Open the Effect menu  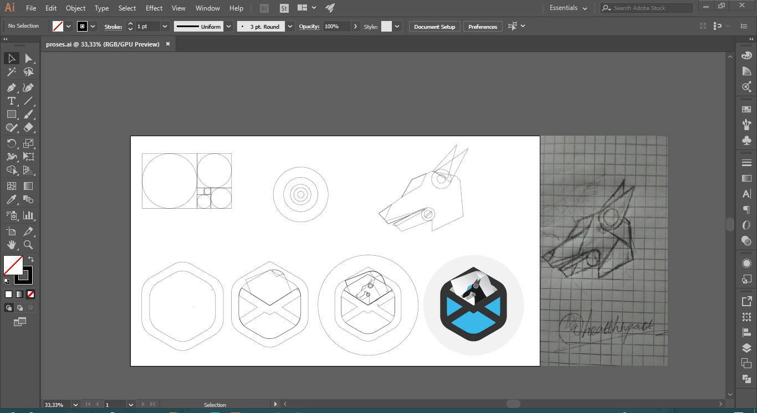154,8
